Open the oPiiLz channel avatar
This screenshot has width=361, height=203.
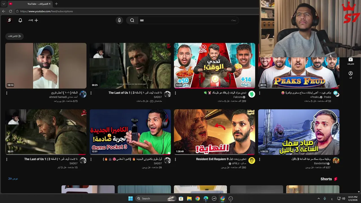pos(252,161)
